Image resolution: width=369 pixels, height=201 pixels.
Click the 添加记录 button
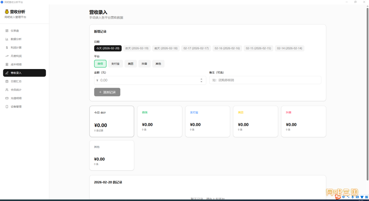click(x=107, y=92)
